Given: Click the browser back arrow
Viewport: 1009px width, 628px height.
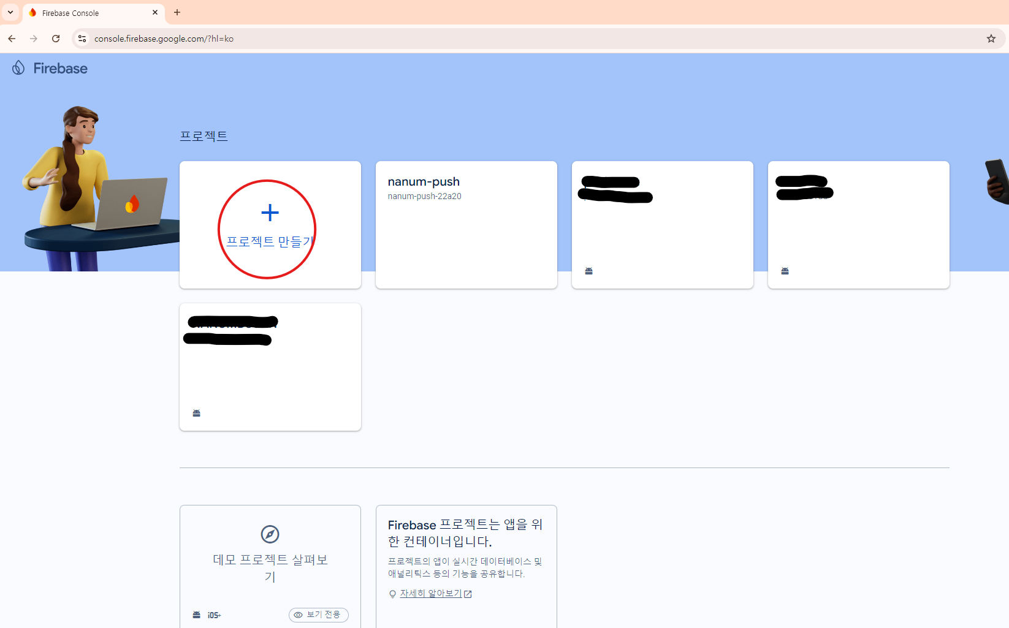Looking at the screenshot, I should pyautogui.click(x=12, y=39).
